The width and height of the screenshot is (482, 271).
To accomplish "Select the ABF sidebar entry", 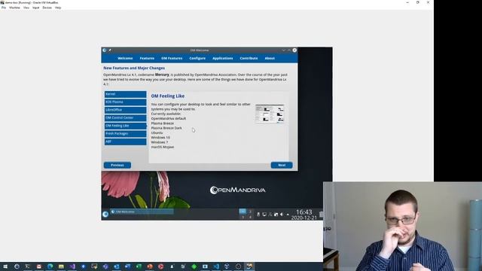I will click(x=126, y=142).
